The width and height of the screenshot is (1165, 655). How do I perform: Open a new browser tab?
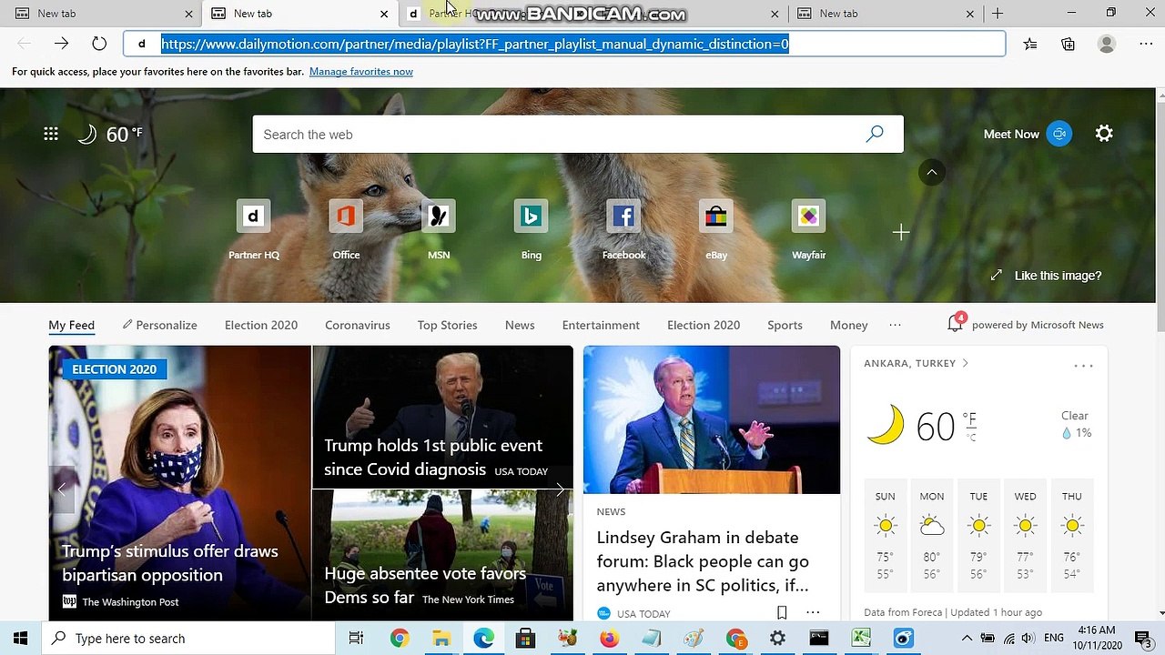click(x=998, y=14)
